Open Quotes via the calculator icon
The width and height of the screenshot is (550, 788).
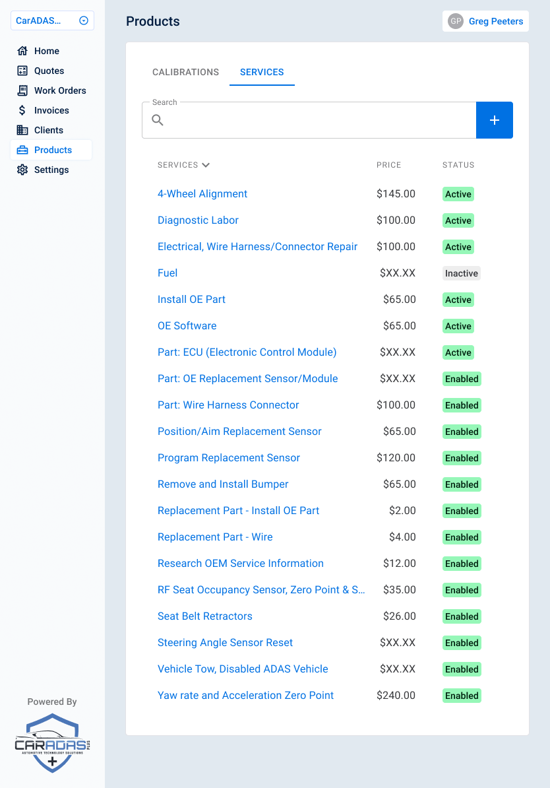point(22,71)
